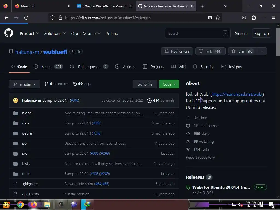
Task: Open the po folder
Action: coord(24,143)
